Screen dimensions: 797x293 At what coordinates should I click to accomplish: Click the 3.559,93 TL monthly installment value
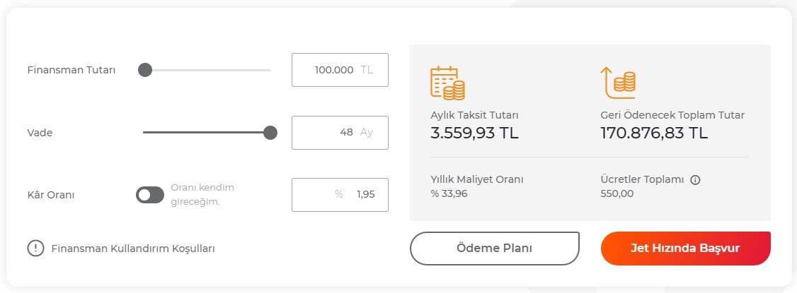click(475, 133)
